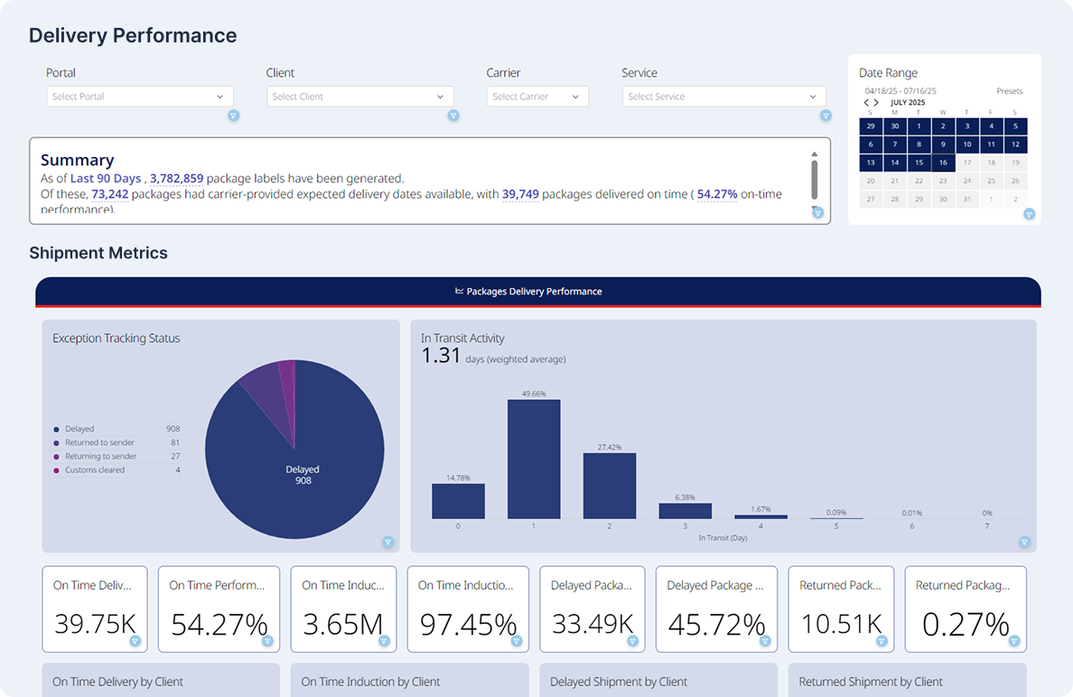Open date range Presets

pyautogui.click(x=1009, y=91)
